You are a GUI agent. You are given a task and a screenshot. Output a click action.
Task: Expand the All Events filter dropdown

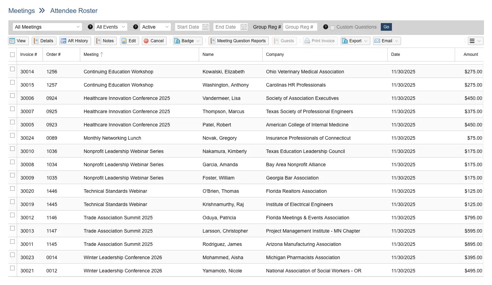tap(111, 27)
